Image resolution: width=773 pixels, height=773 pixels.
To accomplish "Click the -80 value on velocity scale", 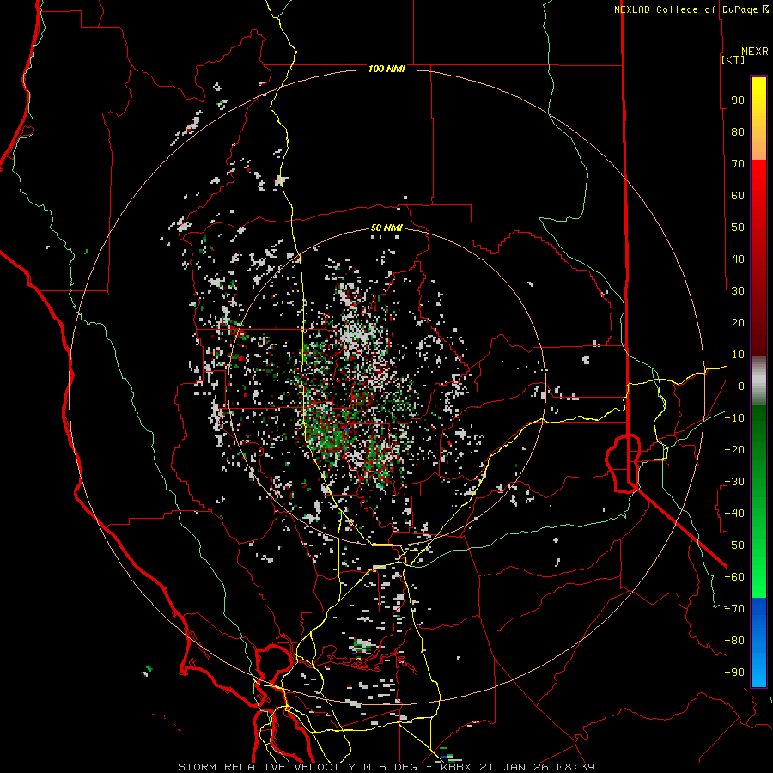I will tap(734, 641).
